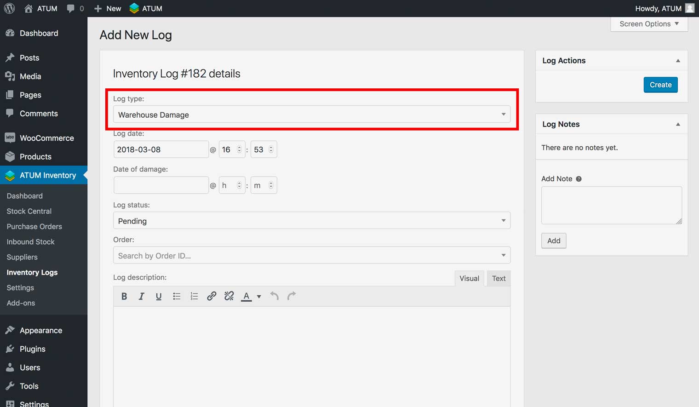Insert a numbered list
The width and height of the screenshot is (699, 407).
click(194, 296)
